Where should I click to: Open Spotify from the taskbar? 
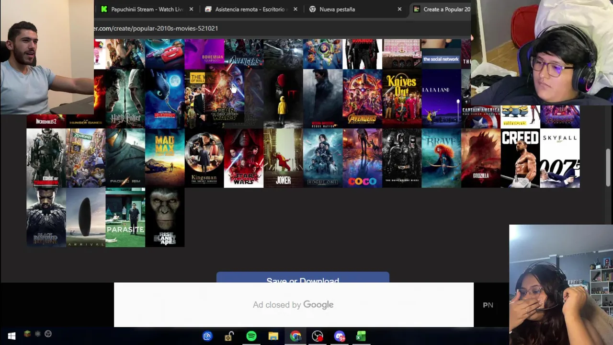pos(251,336)
